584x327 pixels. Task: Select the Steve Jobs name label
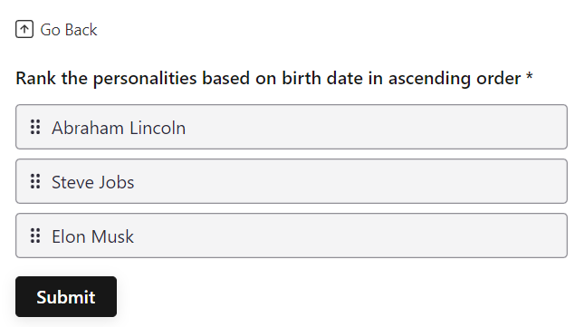[x=92, y=182]
